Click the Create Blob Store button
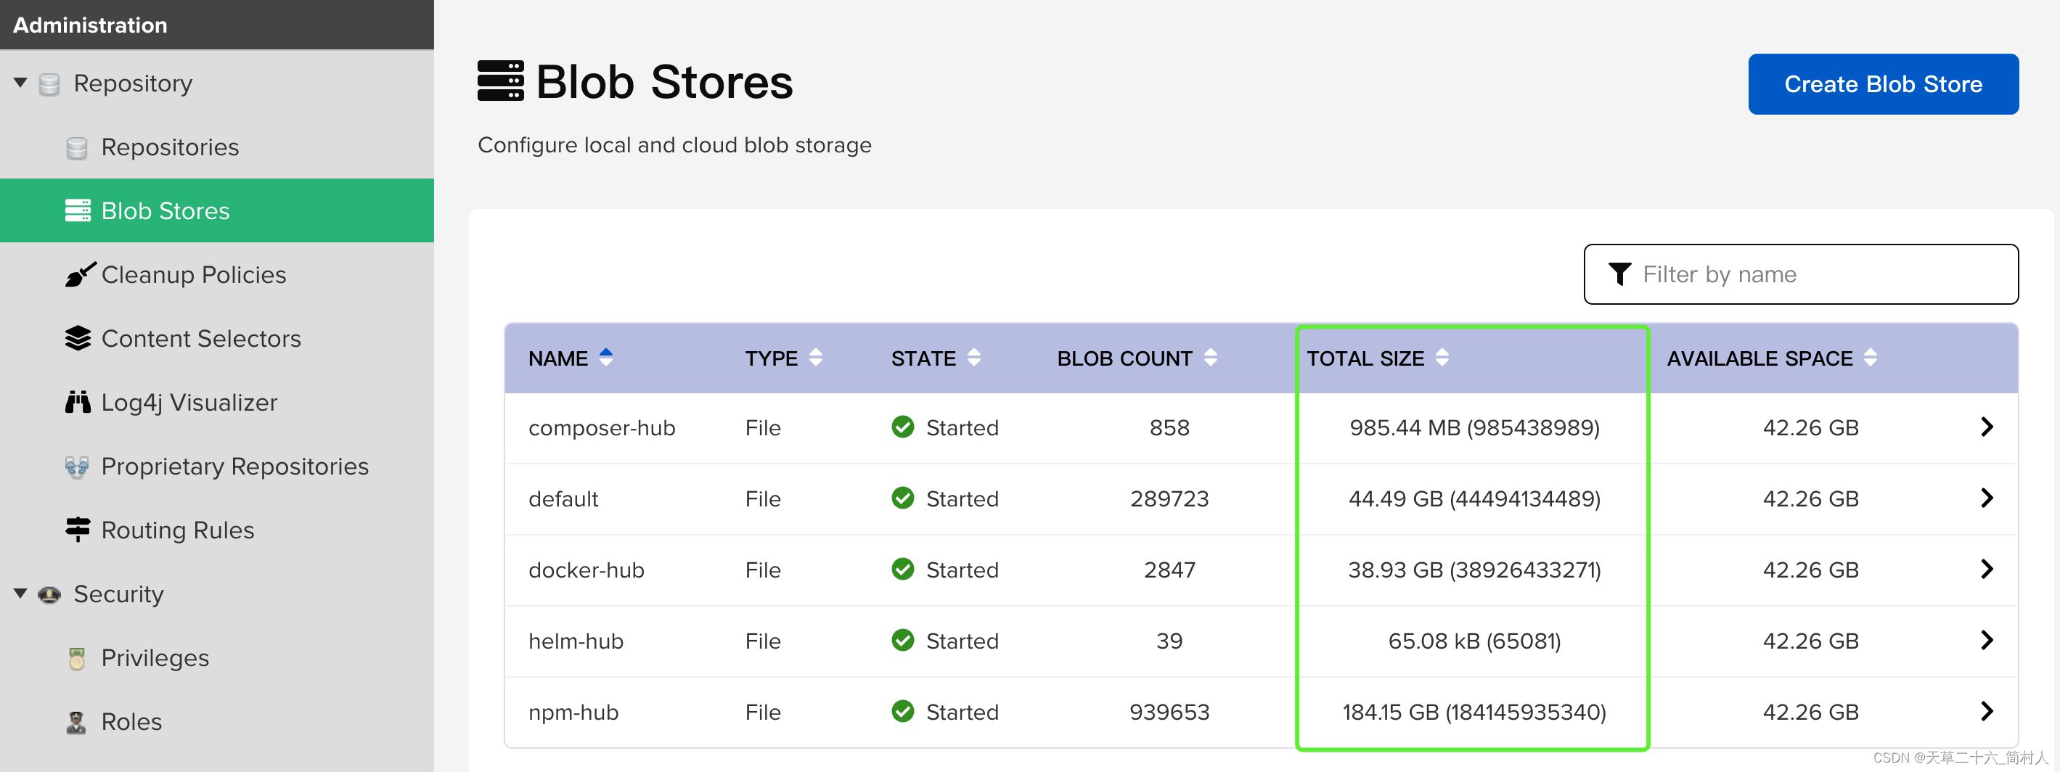The width and height of the screenshot is (2060, 772). 1882,84
